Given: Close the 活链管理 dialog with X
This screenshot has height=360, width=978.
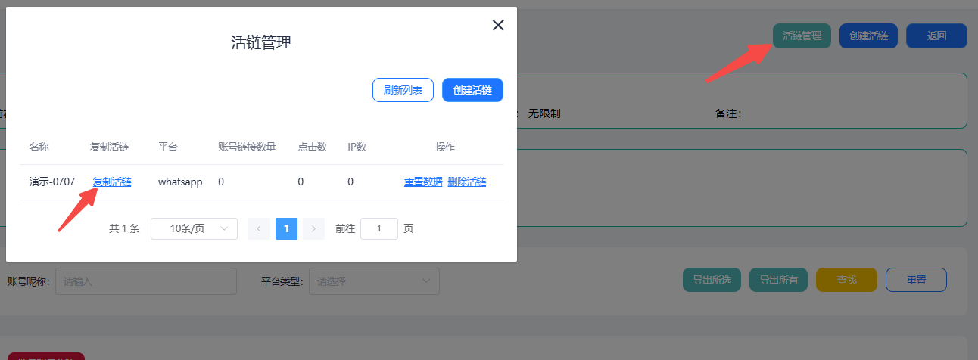Looking at the screenshot, I should click(x=498, y=25).
